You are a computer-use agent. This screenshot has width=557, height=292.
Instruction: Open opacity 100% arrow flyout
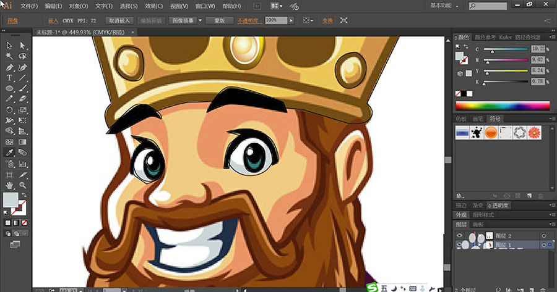pos(291,20)
